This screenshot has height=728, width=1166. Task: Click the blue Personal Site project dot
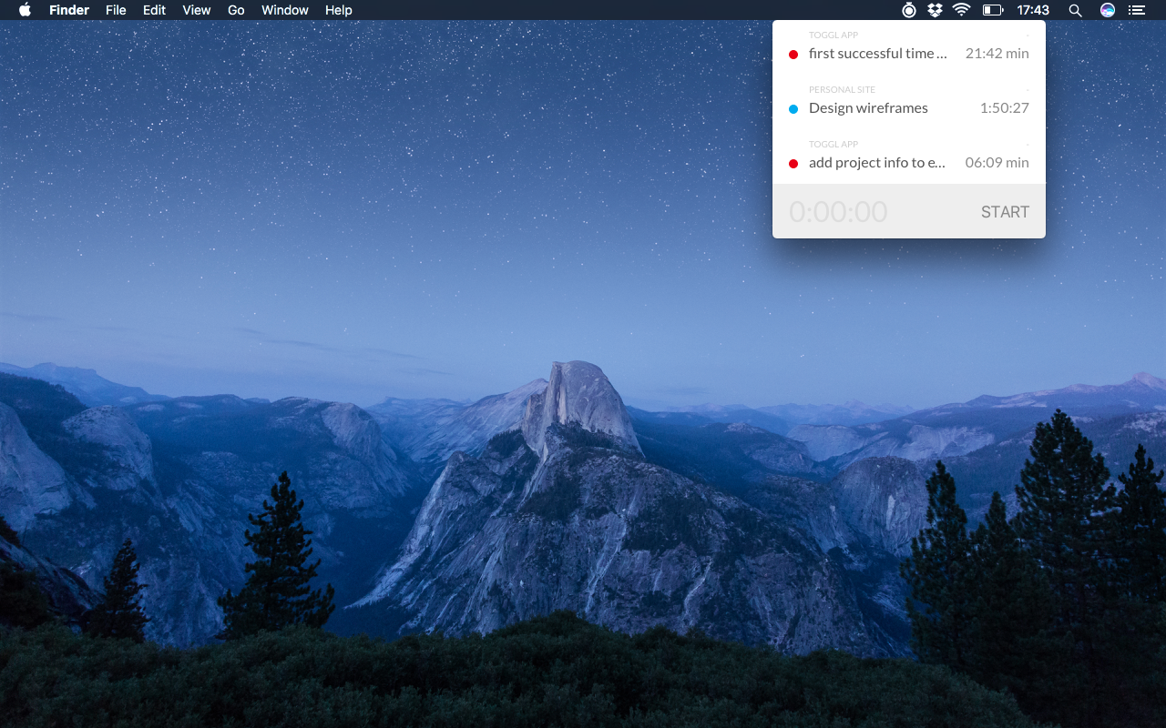click(793, 109)
